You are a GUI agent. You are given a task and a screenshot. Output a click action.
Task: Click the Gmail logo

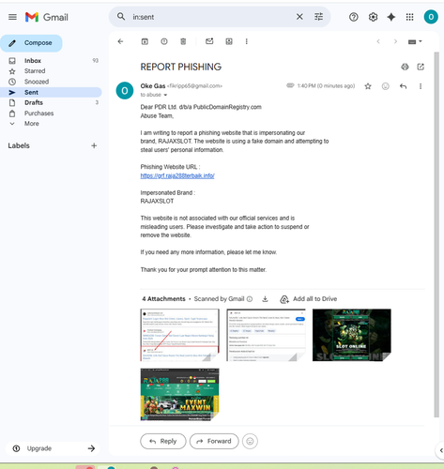(47, 17)
